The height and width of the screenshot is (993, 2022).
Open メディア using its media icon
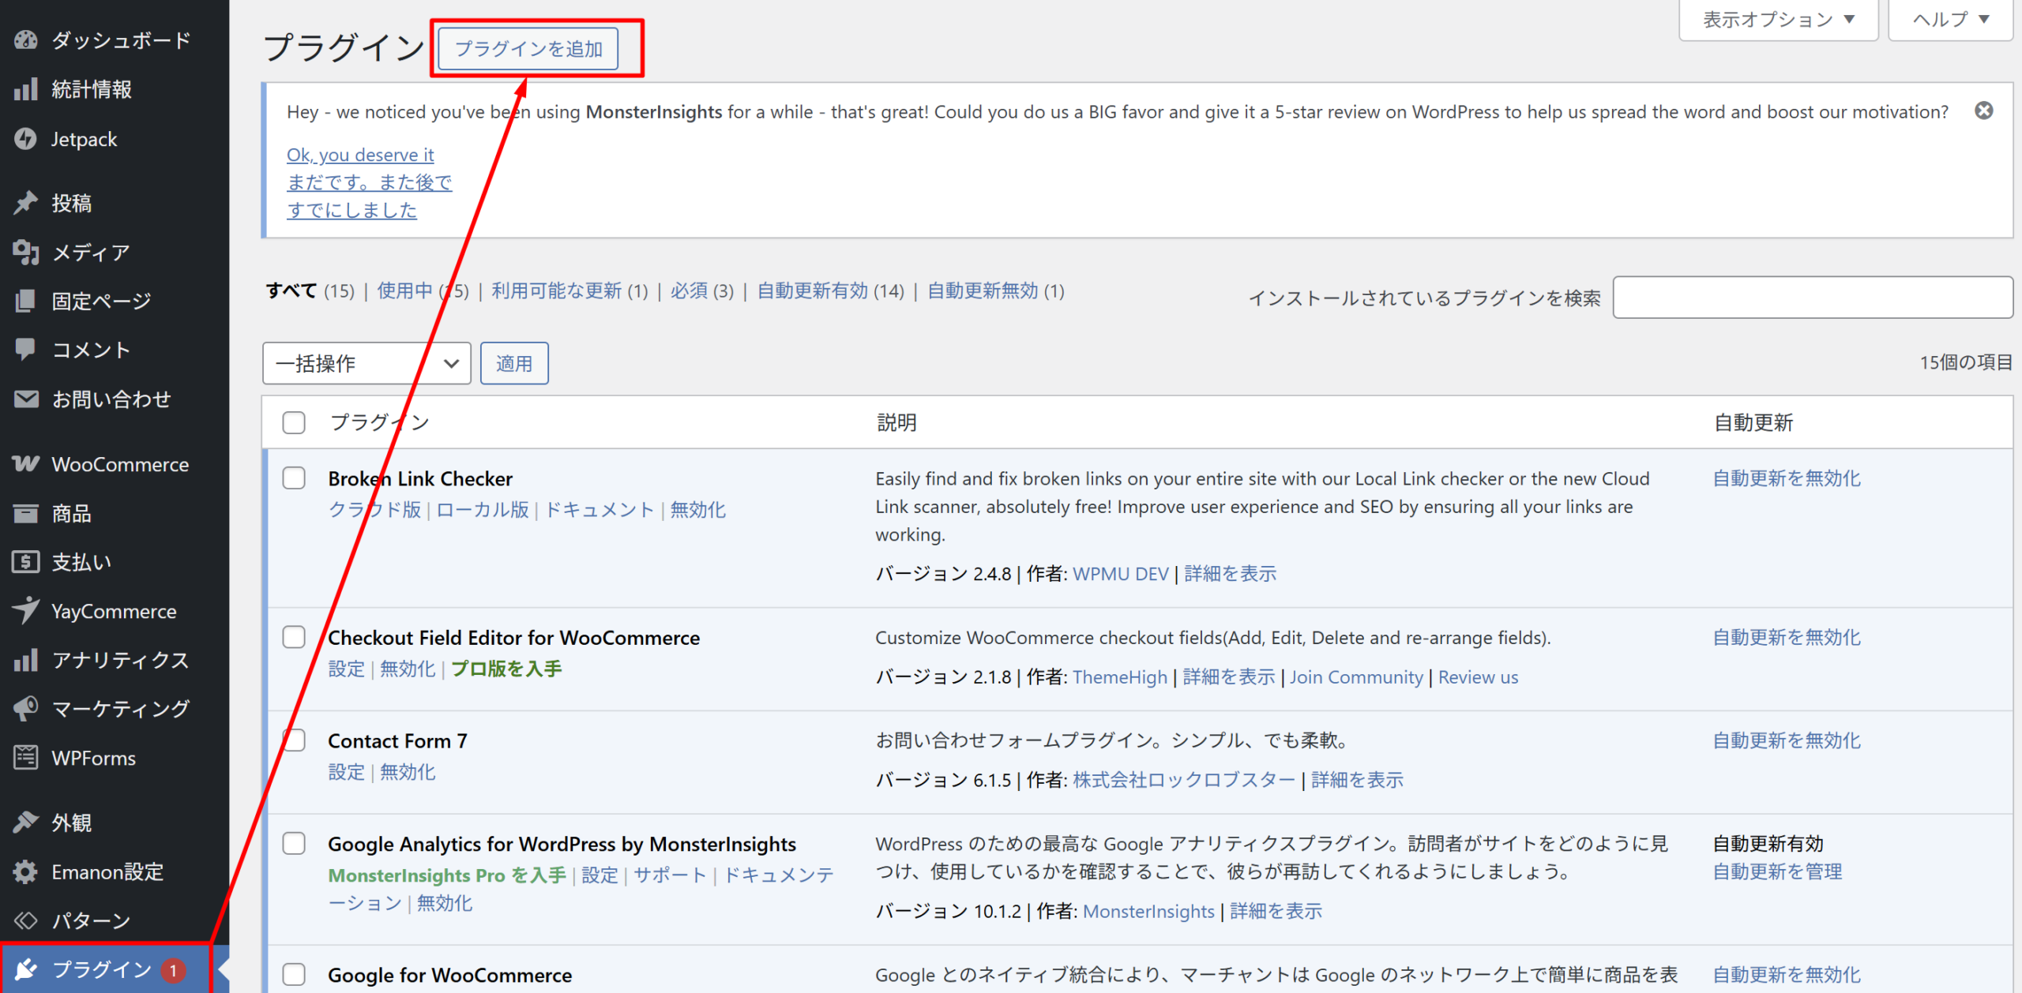[x=25, y=252]
